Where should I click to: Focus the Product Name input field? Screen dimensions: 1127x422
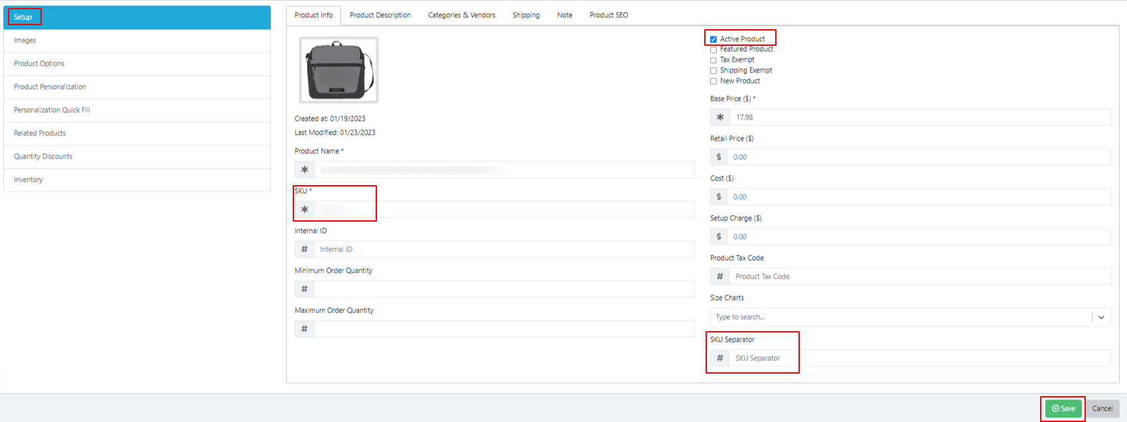[504, 170]
